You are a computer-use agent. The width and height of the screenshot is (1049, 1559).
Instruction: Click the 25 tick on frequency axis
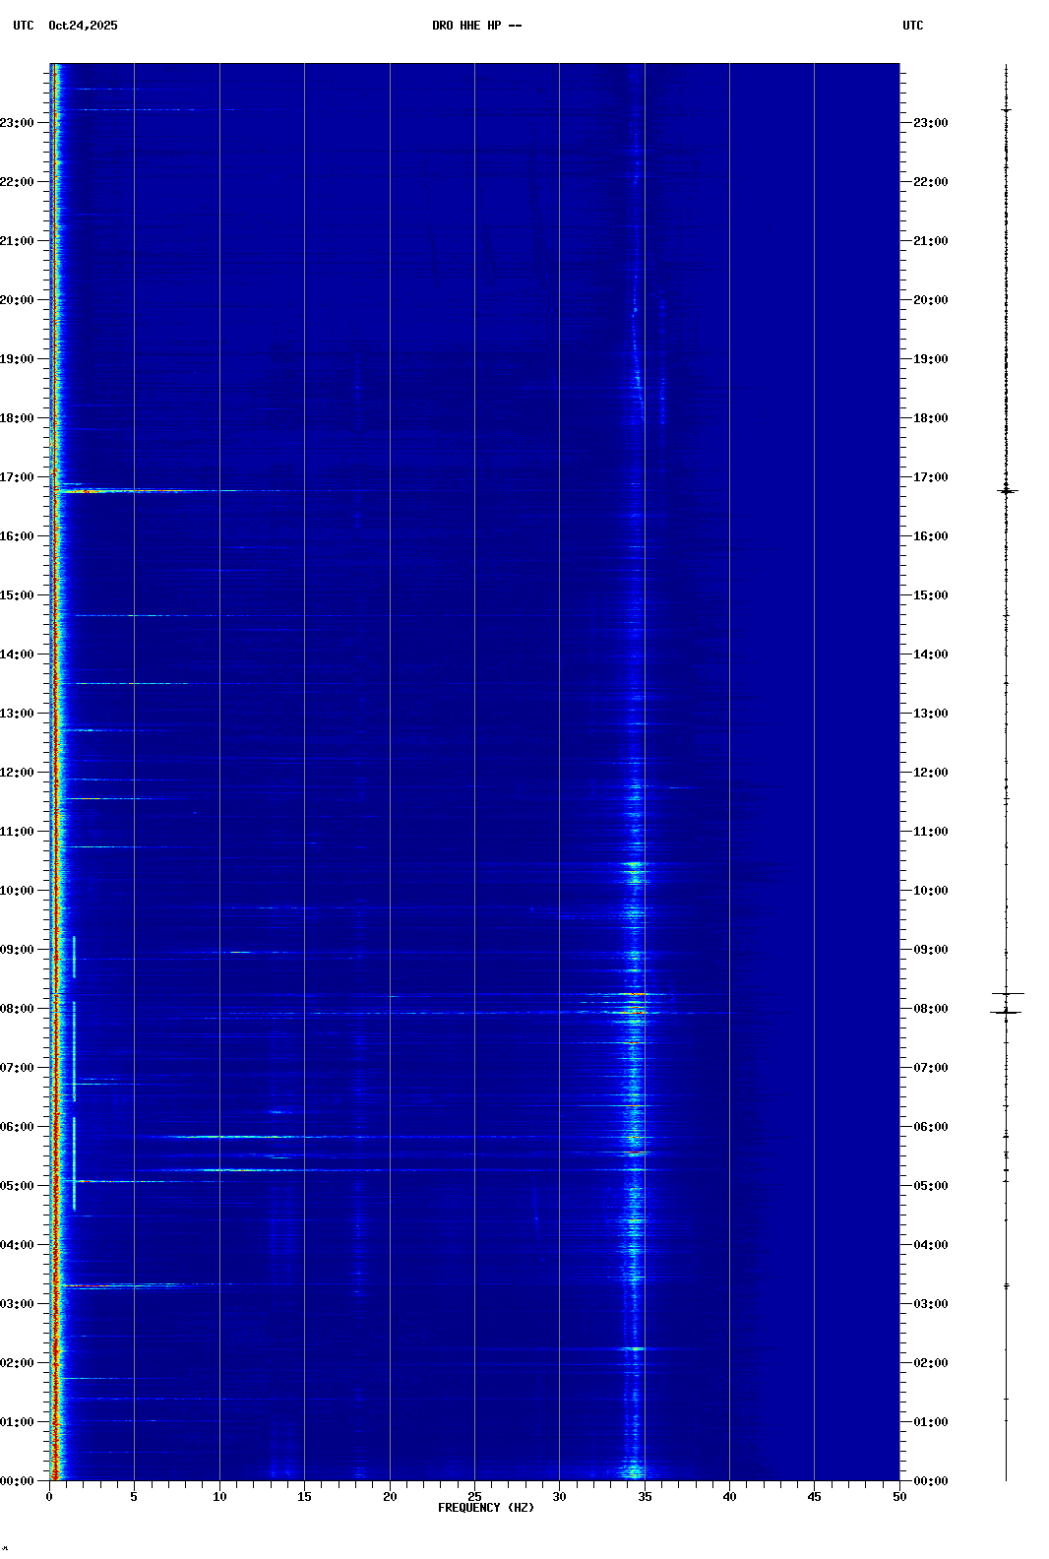(474, 1497)
